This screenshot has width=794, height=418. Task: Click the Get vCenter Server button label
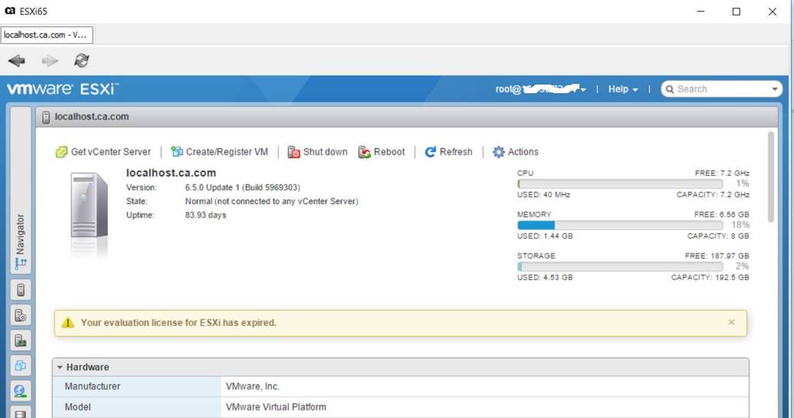click(111, 152)
